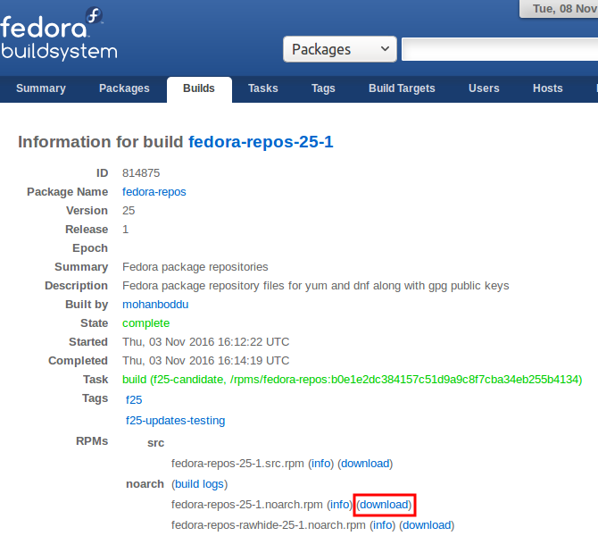The image size is (598, 536).
Task: Click the Fedora buildsystem logo
Action: coord(59,34)
